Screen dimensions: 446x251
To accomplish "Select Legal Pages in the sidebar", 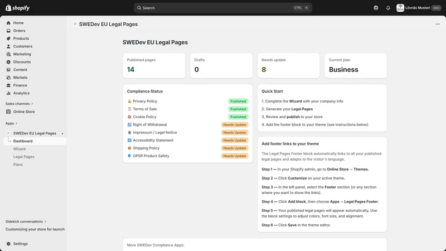I will click(23, 157).
